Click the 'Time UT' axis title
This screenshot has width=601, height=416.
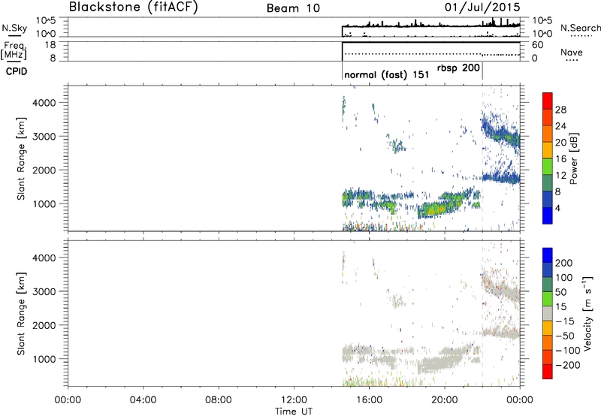tap(294, 411)
